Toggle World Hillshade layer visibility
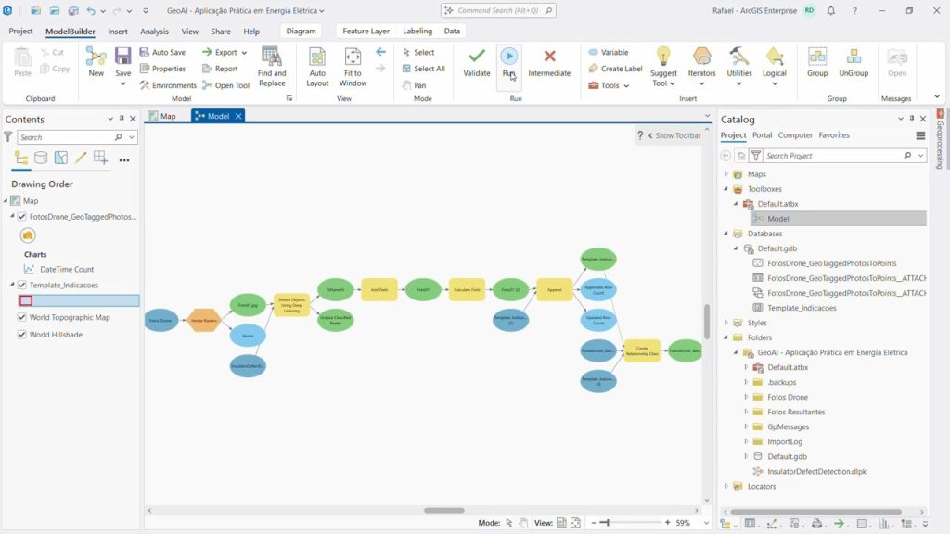The width and height of the screenshot is (950, 534). [22, 334]
